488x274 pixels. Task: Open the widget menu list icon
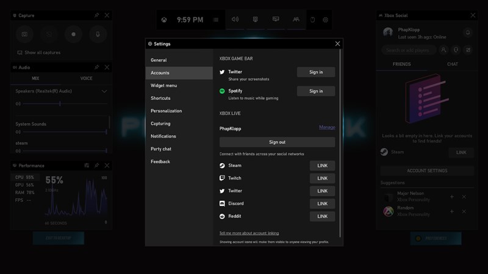point(216,20)
